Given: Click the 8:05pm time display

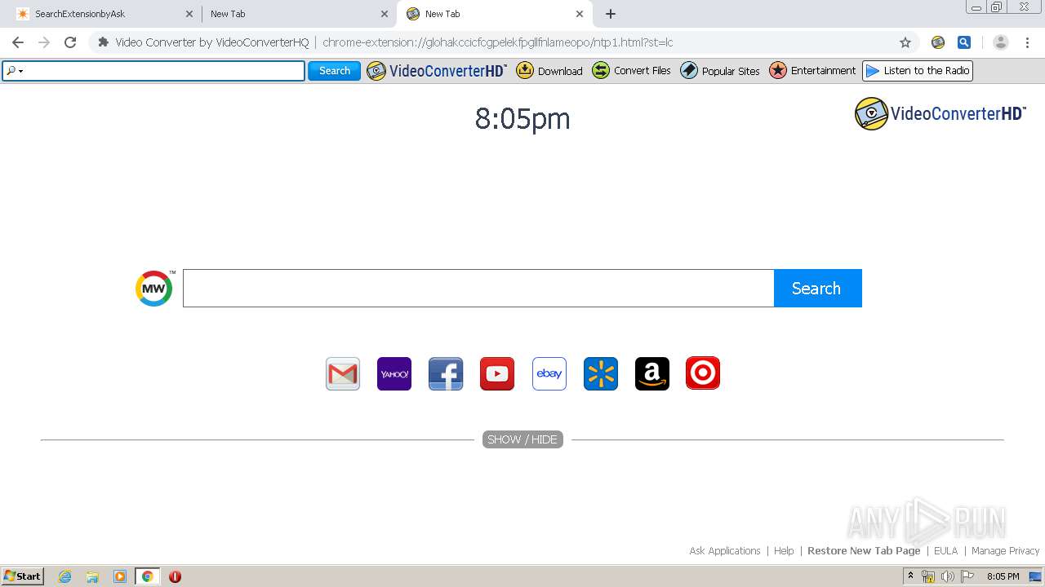Looking at the screenshot, I should pos(522,119).
